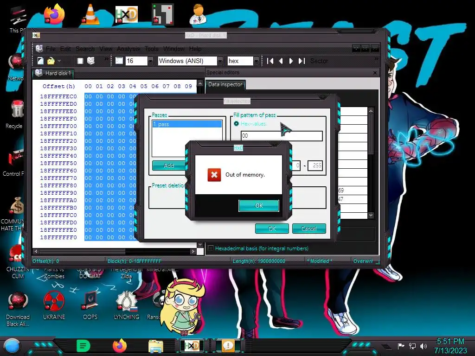Click the 255 range upper-bound field
The height and width of the screenshot is (356, 475).
(x=315, y=165)
